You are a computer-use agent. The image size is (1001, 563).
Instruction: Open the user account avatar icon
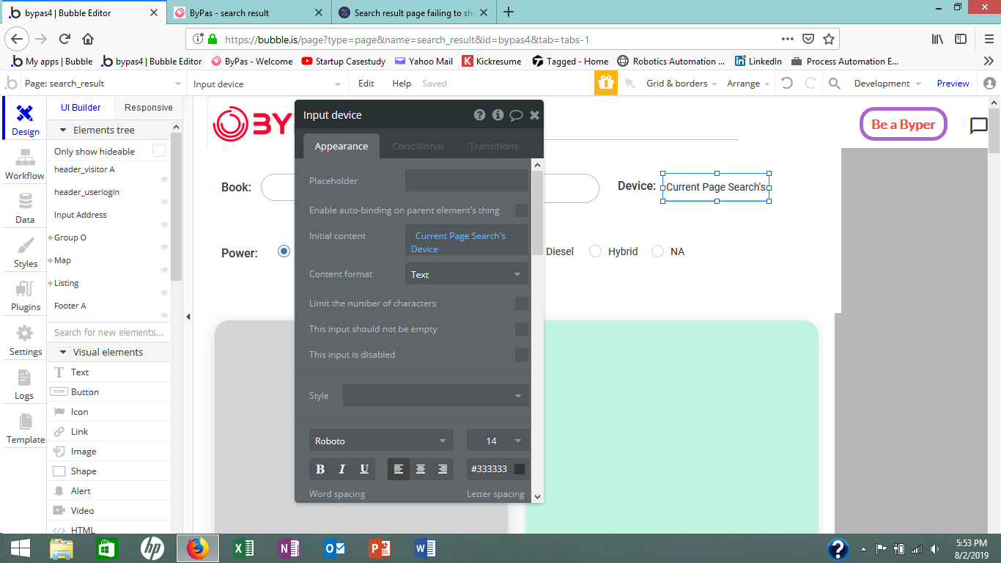click(989, 84)
